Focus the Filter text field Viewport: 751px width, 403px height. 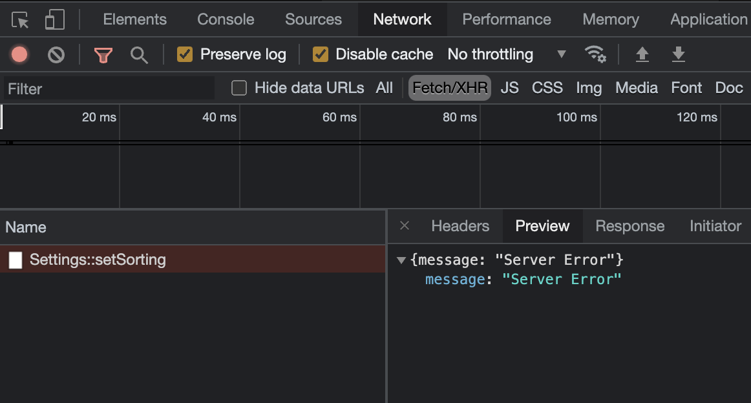(109, 88)
